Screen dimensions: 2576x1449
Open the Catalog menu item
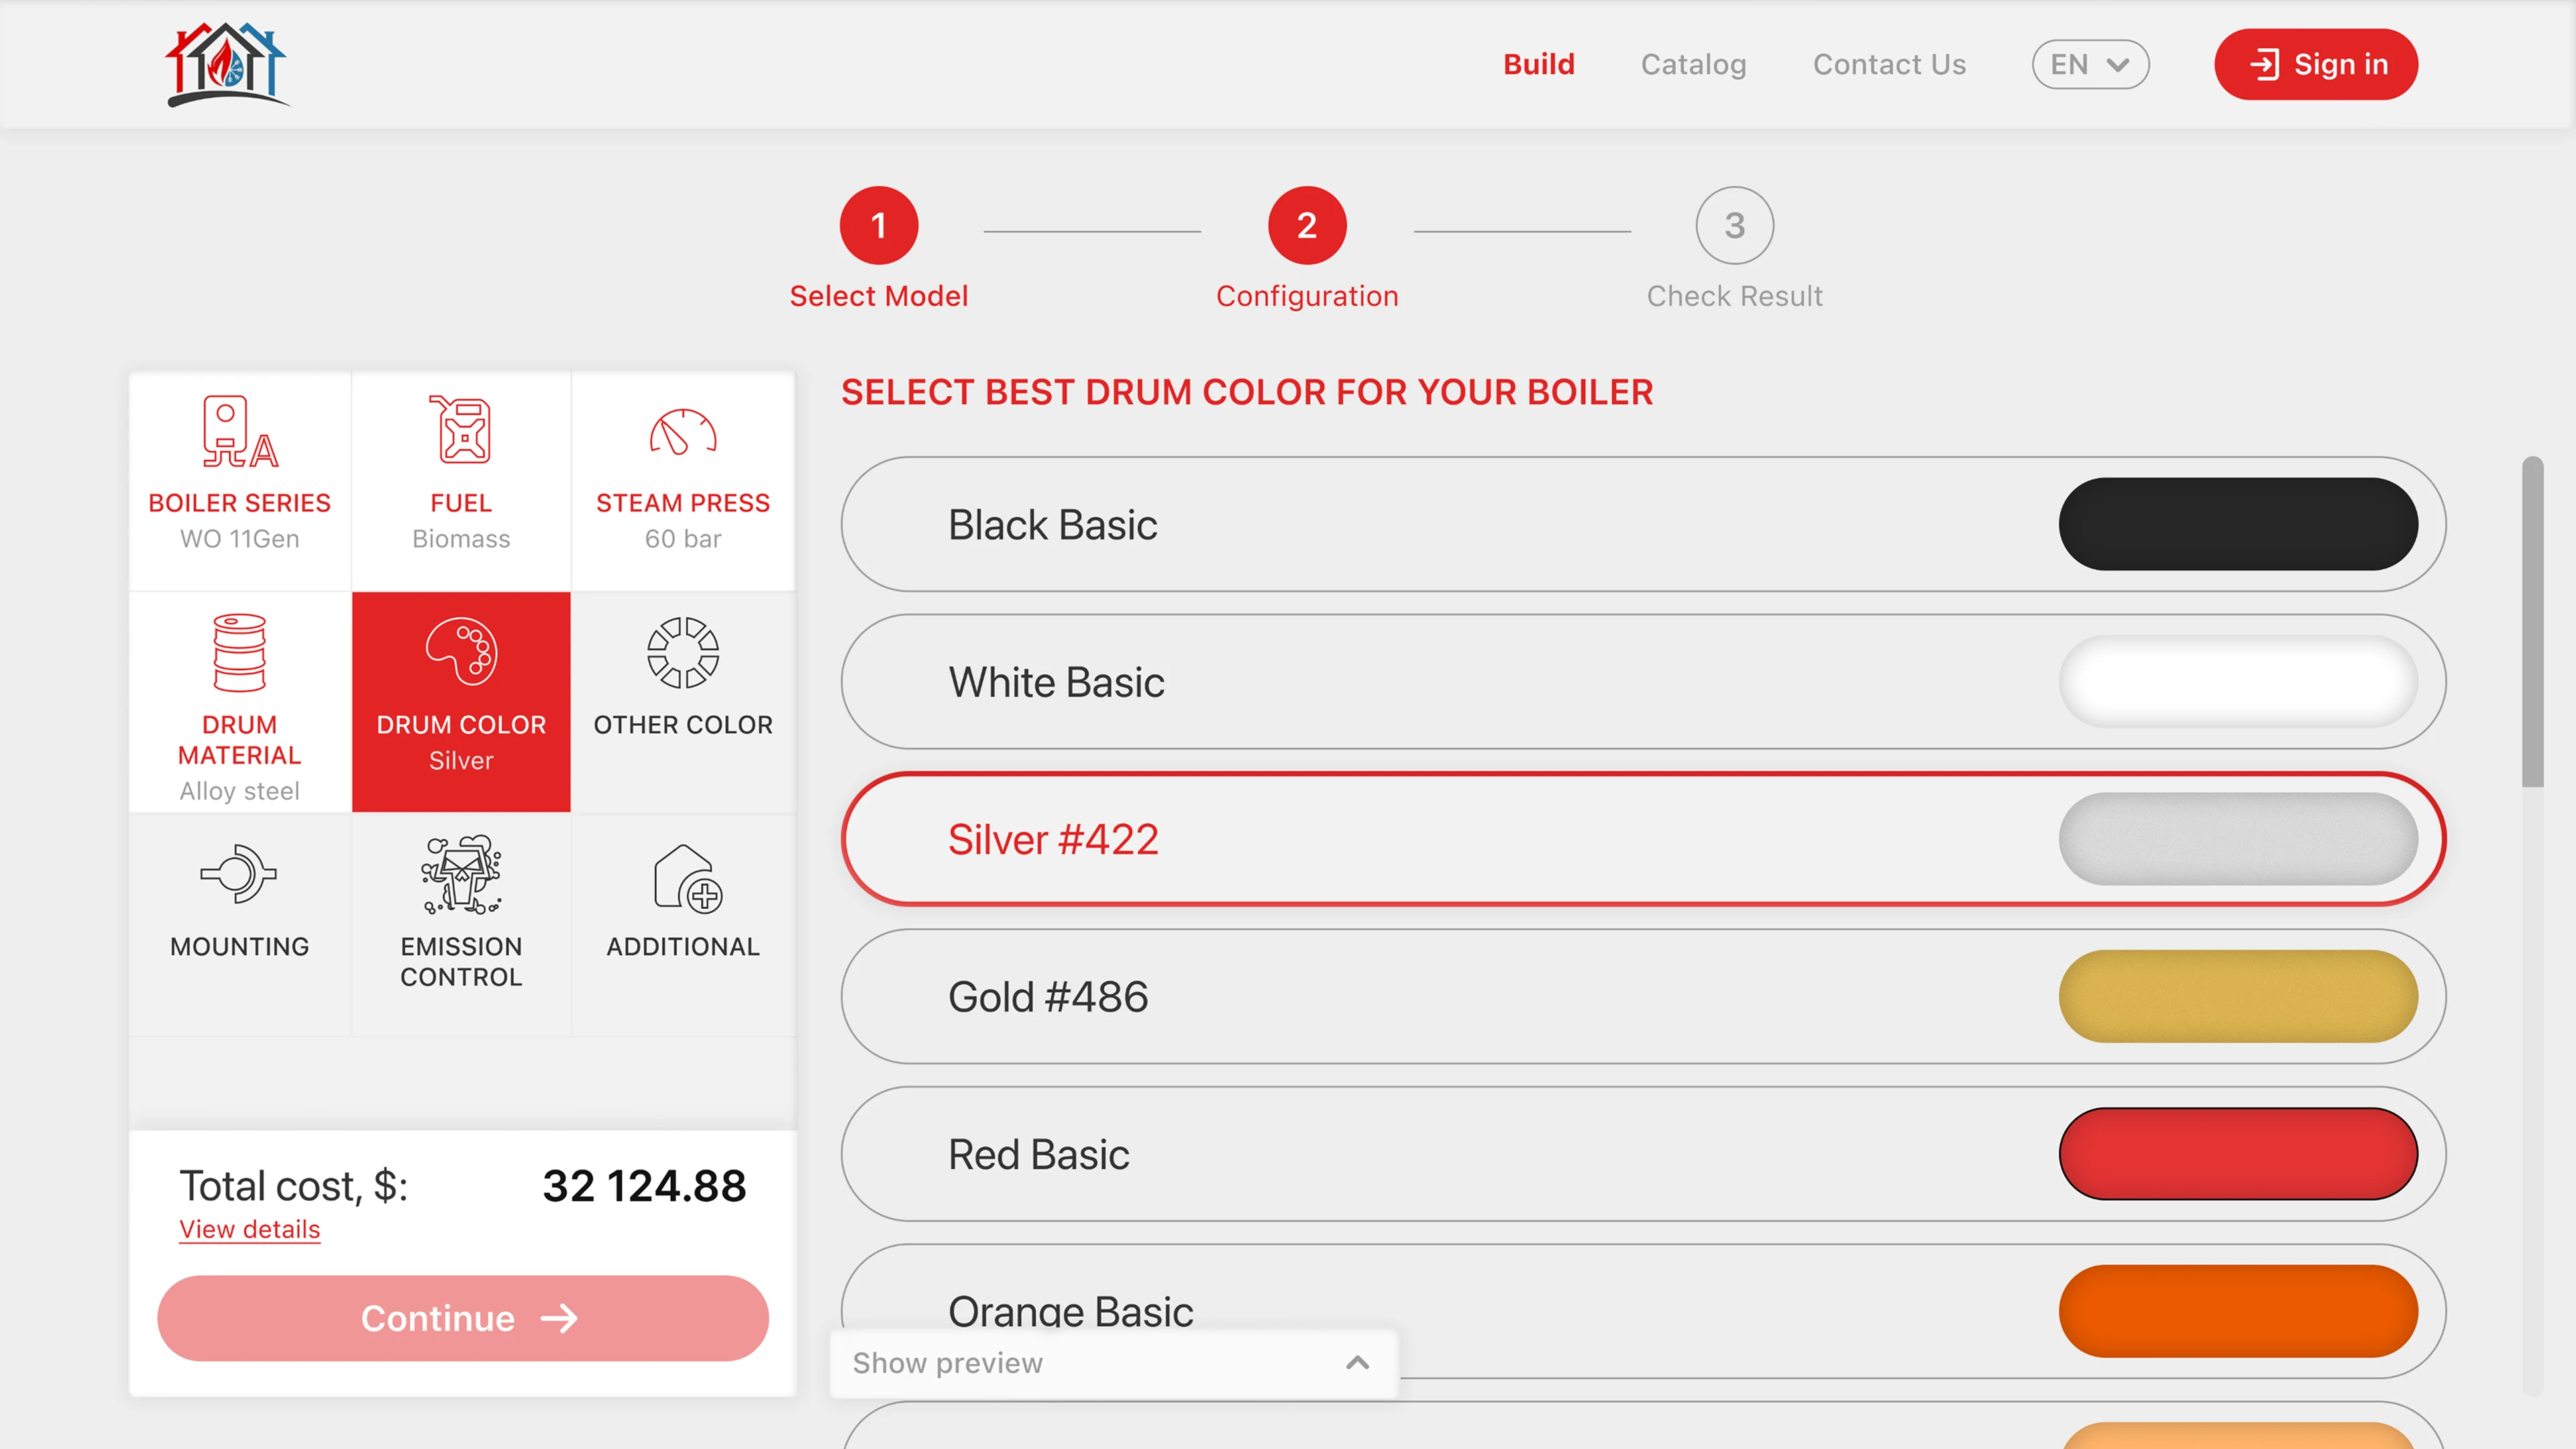tap(1693, 64)
